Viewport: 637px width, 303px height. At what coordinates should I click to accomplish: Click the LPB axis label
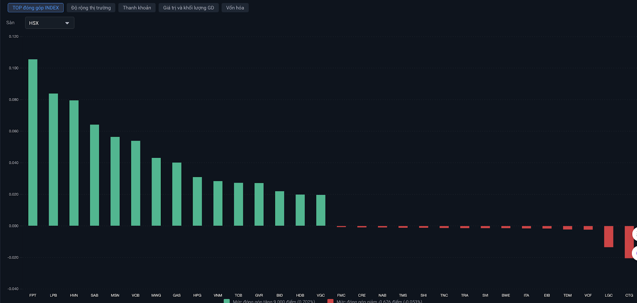[53, 295]
